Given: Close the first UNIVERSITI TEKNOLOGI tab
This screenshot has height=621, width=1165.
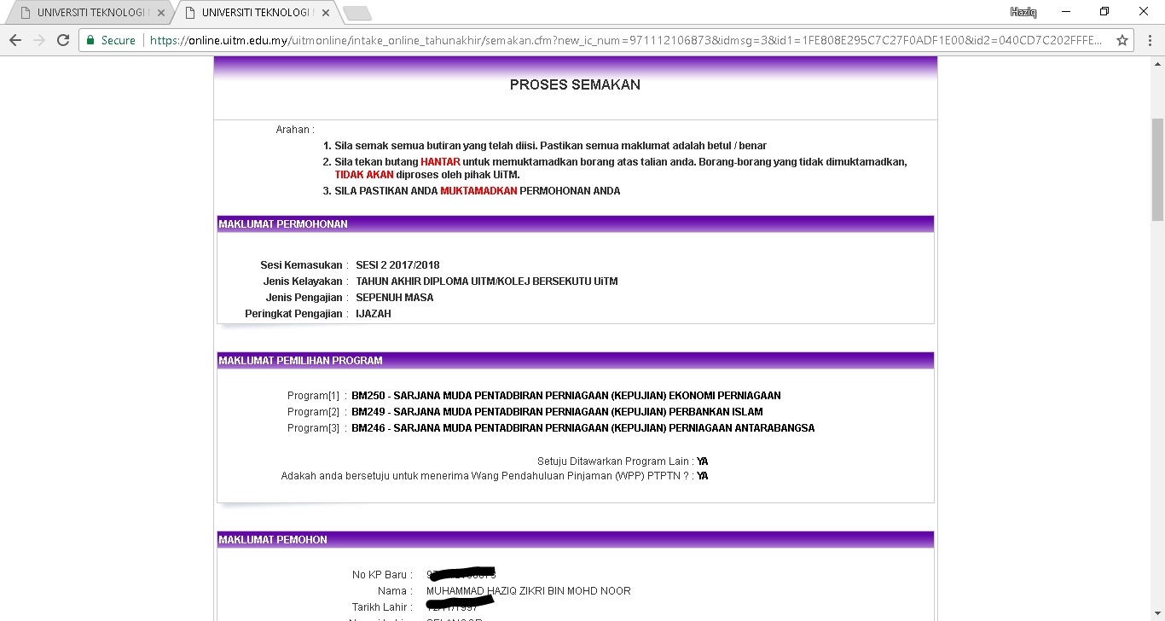Looking at the screenshot, I should 161,13.
